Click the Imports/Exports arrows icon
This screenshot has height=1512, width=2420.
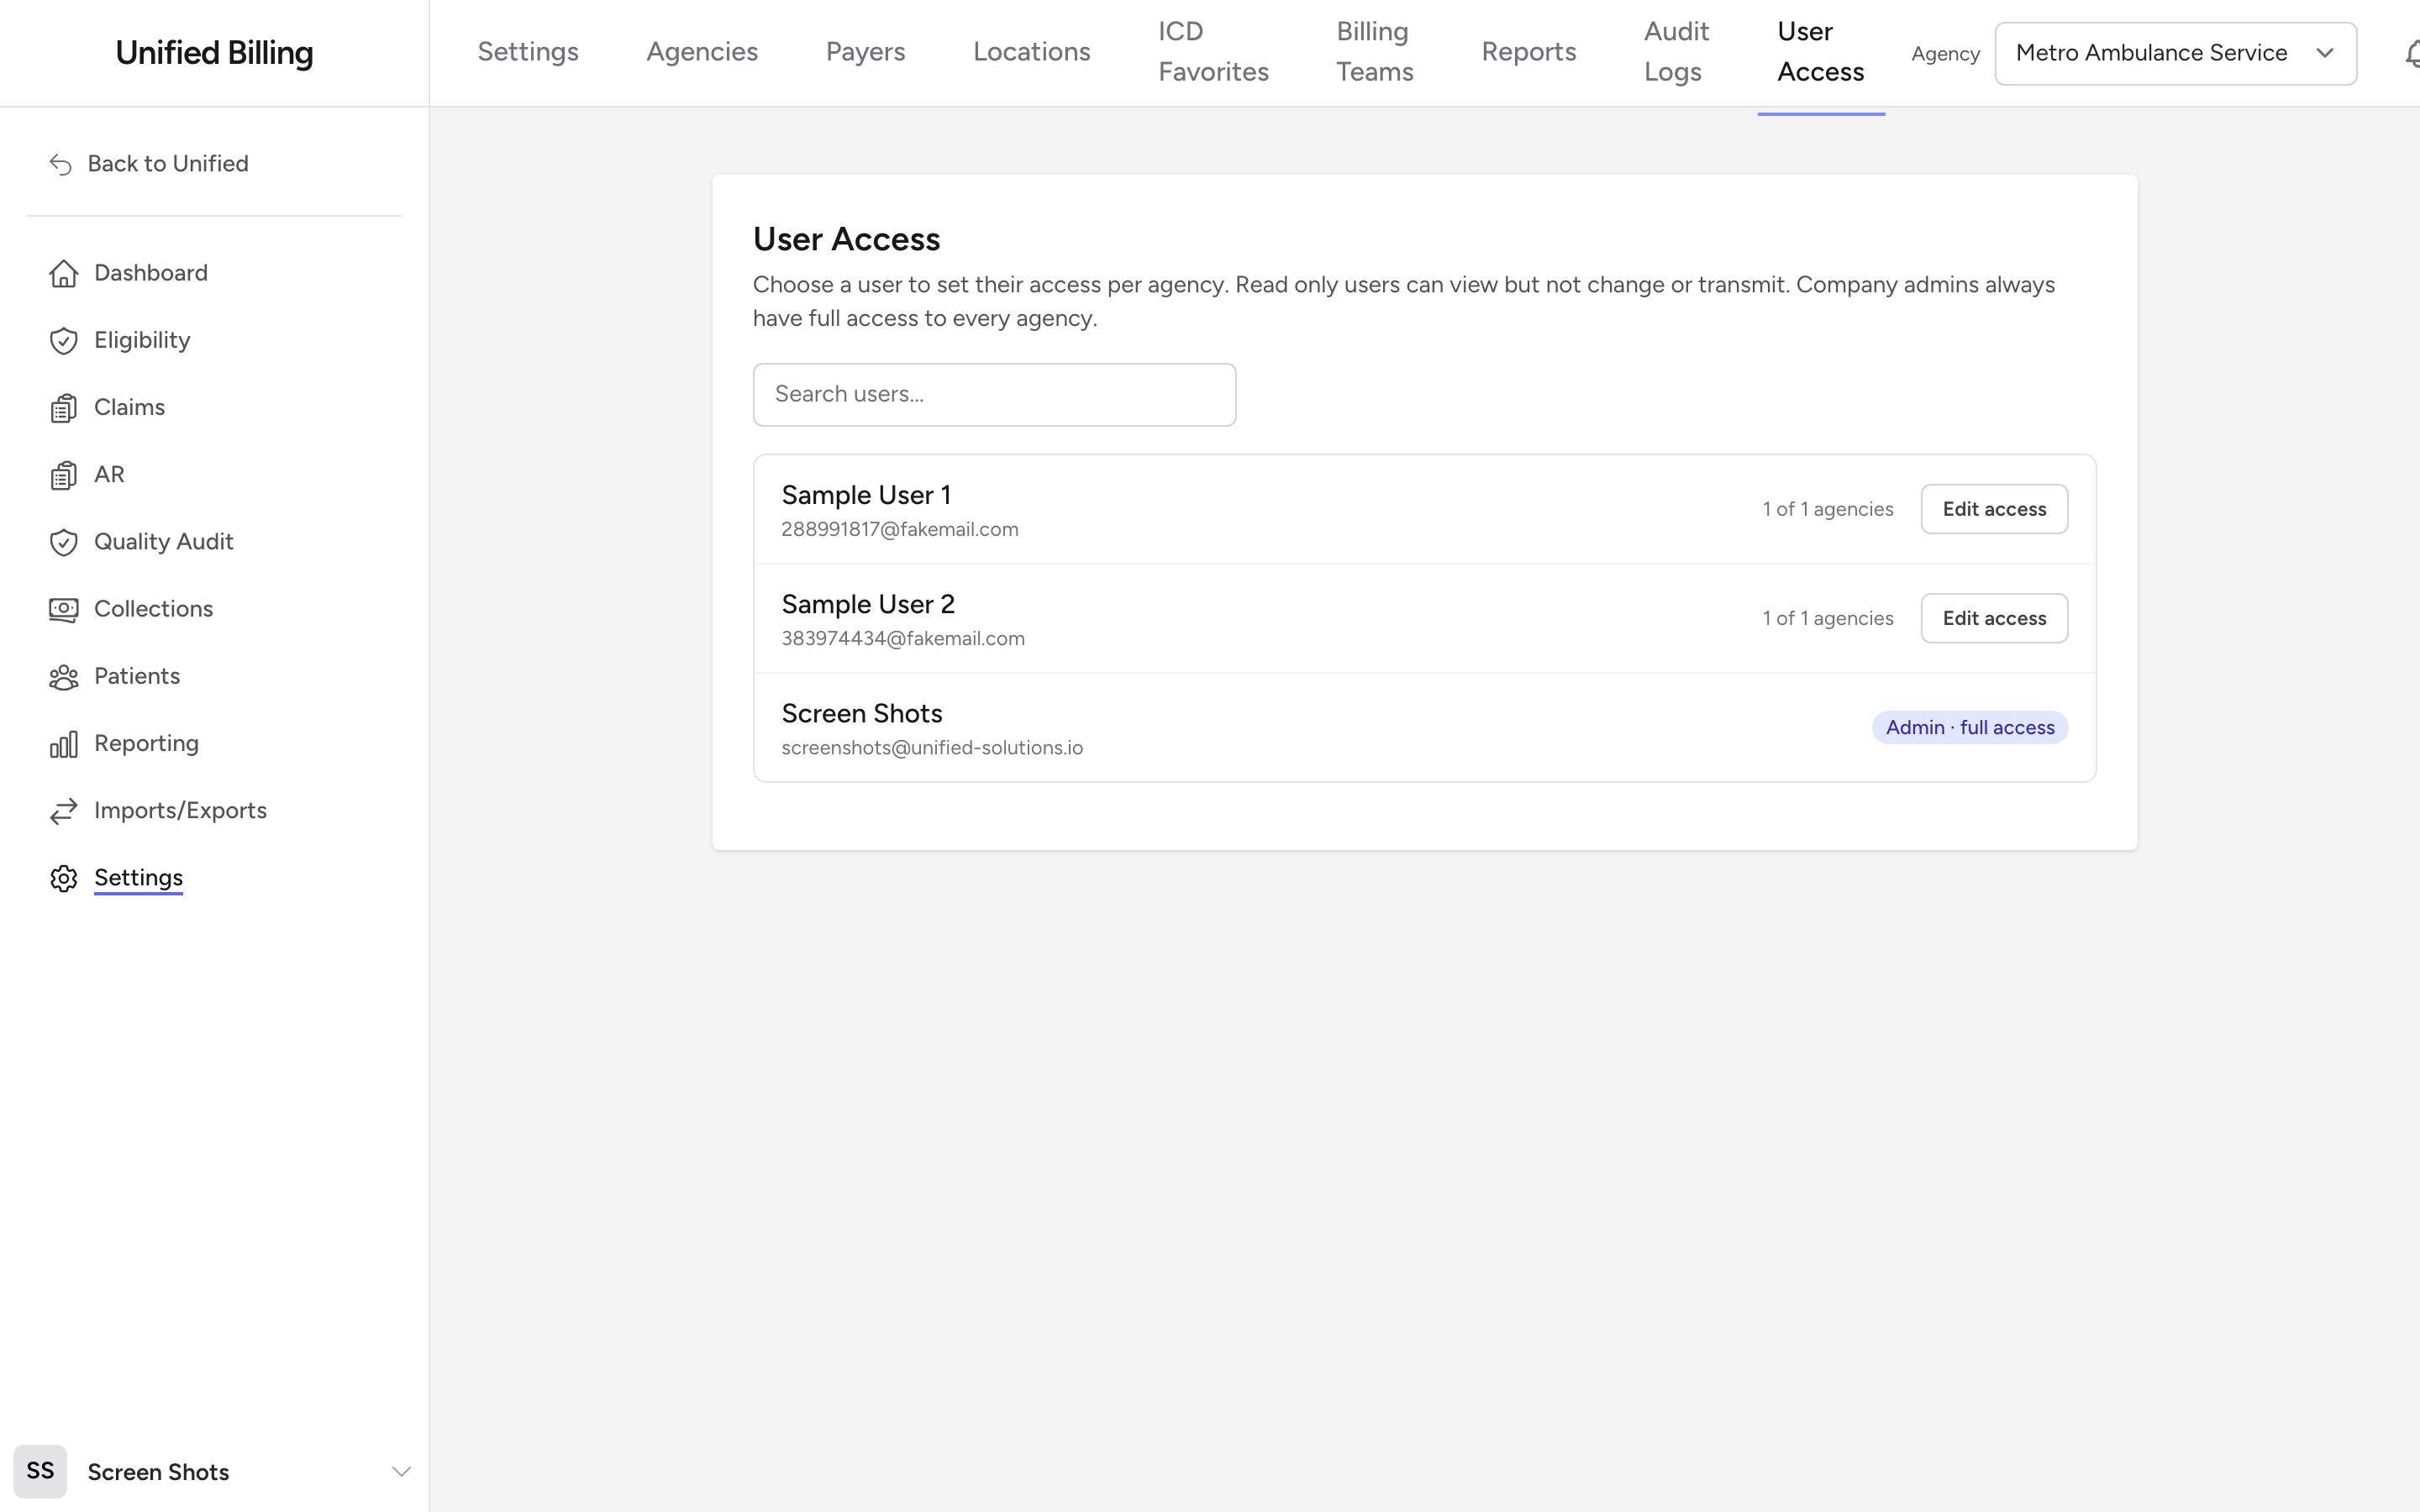[64, 811]
